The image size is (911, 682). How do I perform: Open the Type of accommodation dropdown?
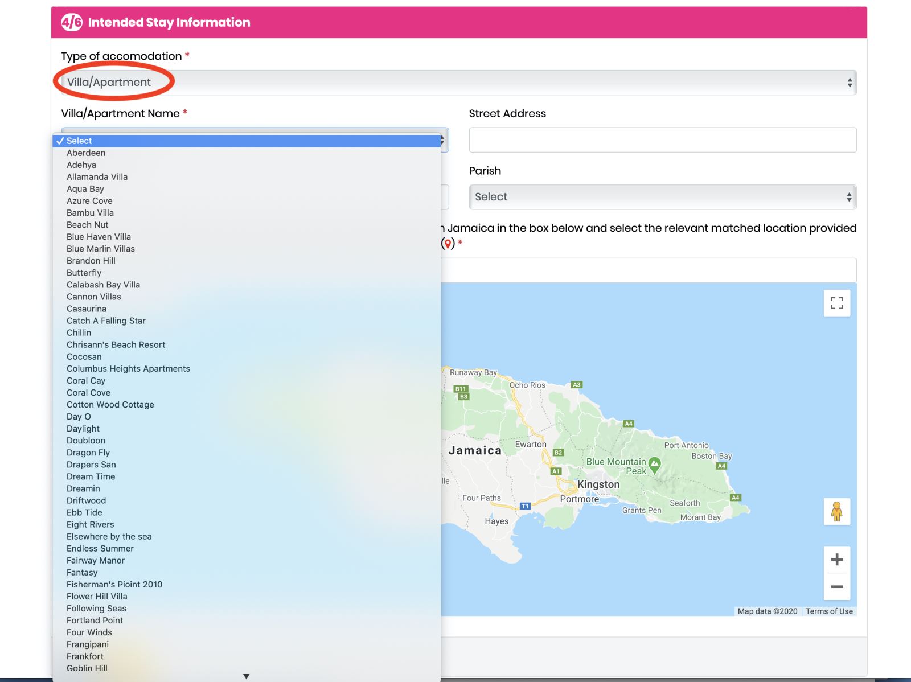tap(455, 81)
